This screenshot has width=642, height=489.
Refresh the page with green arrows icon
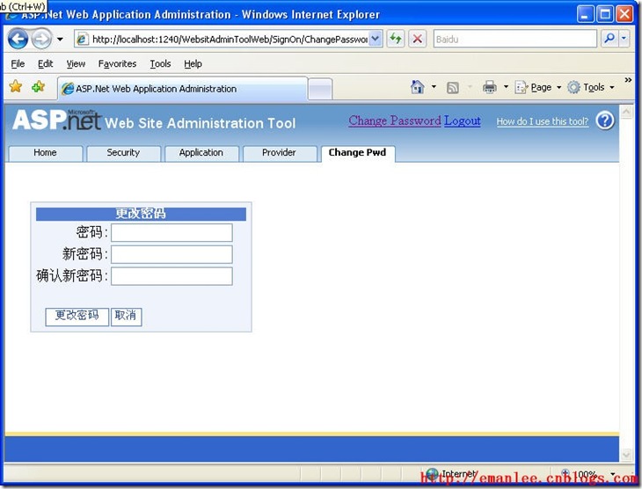pyautogui.click(x=396, y=40)
